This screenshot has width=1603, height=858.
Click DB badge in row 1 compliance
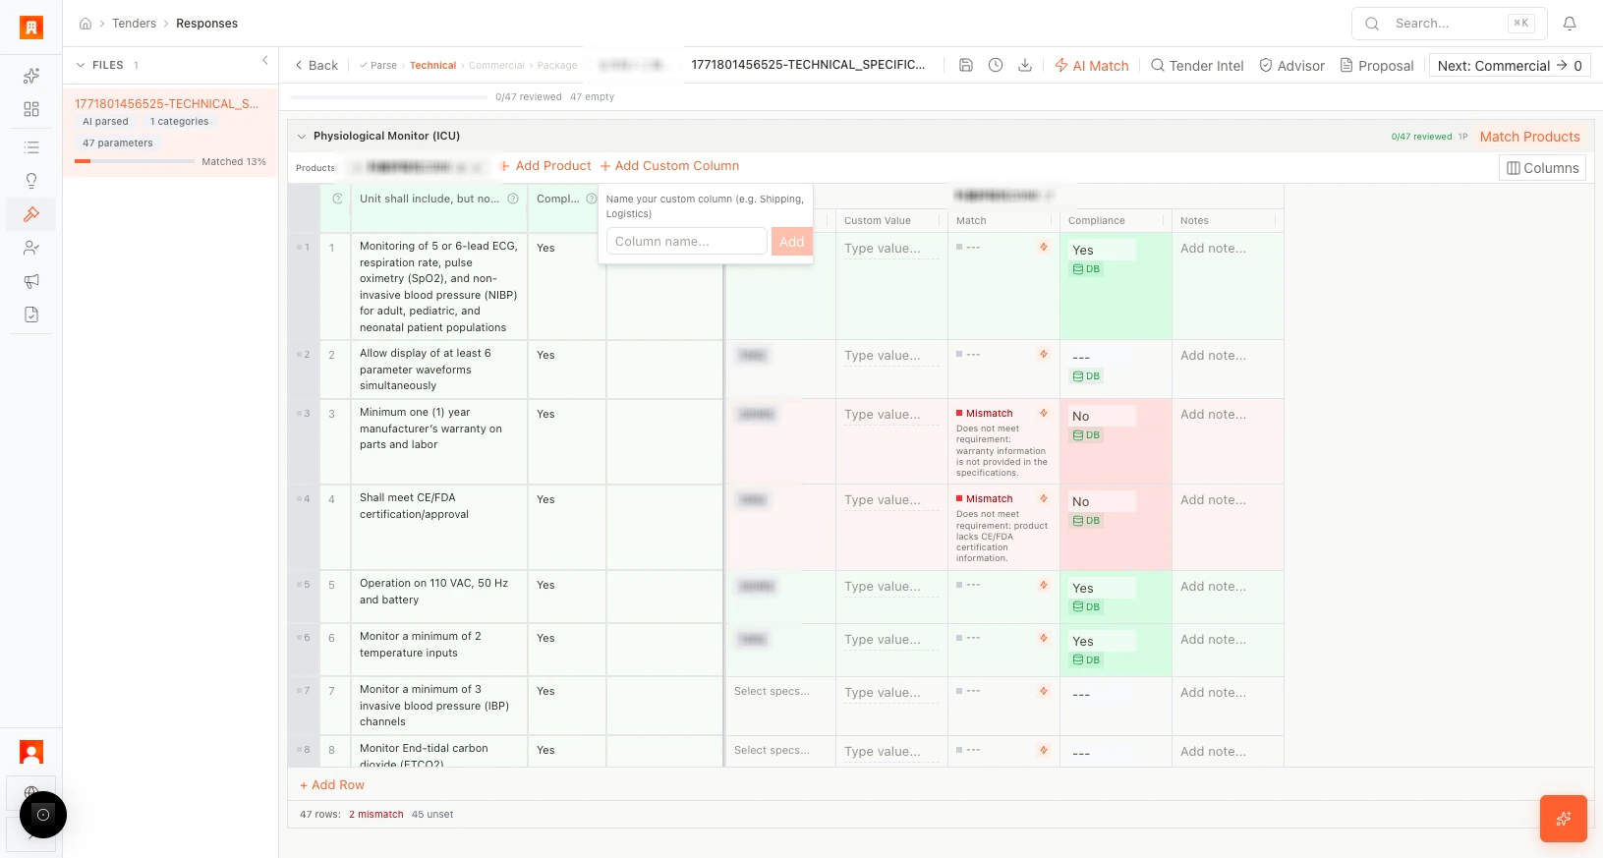[1087, 269]
